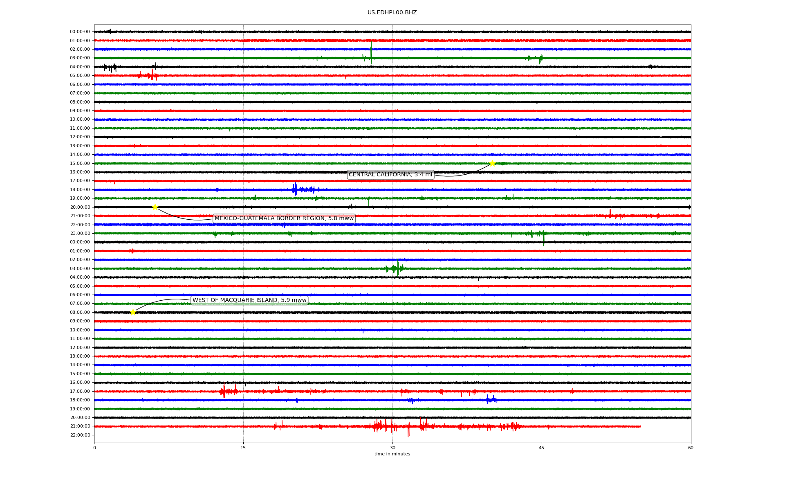Click the CENTRAL CALIFORNIA, 3.4 ml label
This screenshot has width=785, height=491.
click(390, 175)
